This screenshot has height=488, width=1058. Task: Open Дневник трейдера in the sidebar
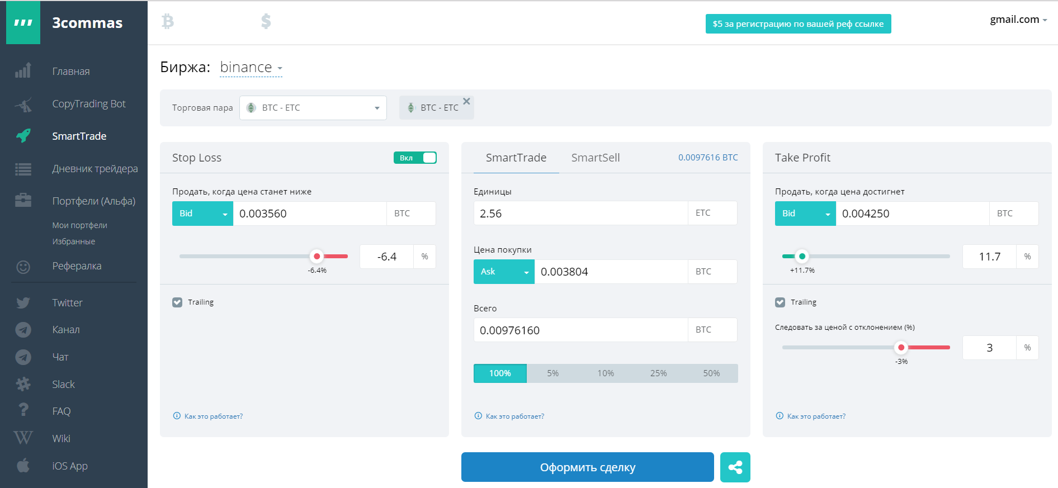[95, 169]
